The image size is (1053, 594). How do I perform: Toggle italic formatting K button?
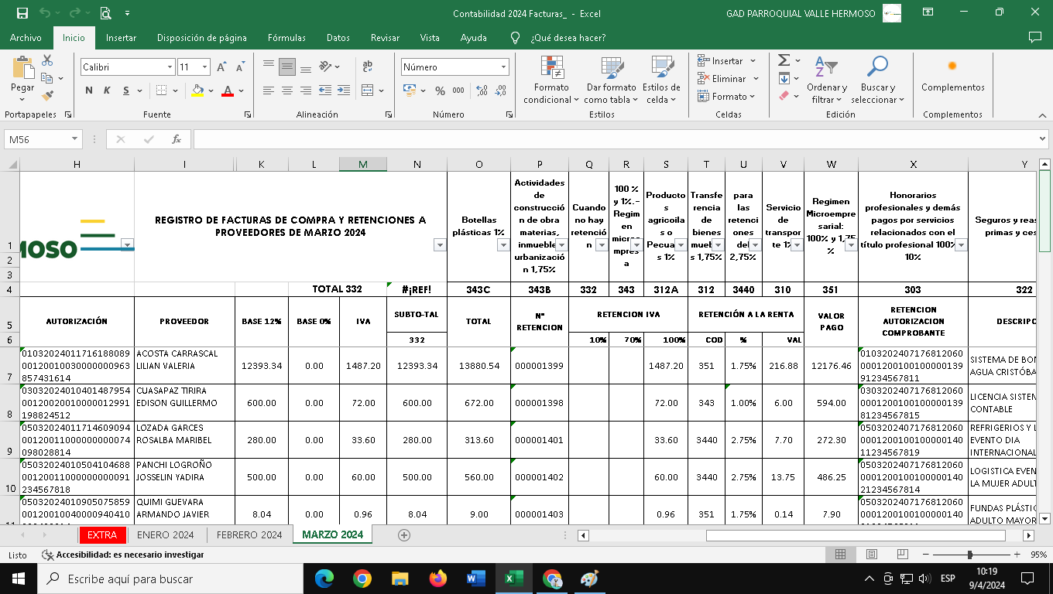pos(106,90)
